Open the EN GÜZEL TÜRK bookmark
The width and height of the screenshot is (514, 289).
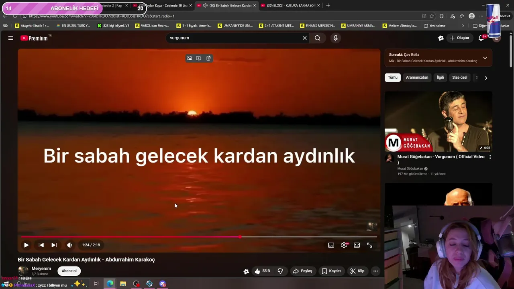(x=73, y=26)
